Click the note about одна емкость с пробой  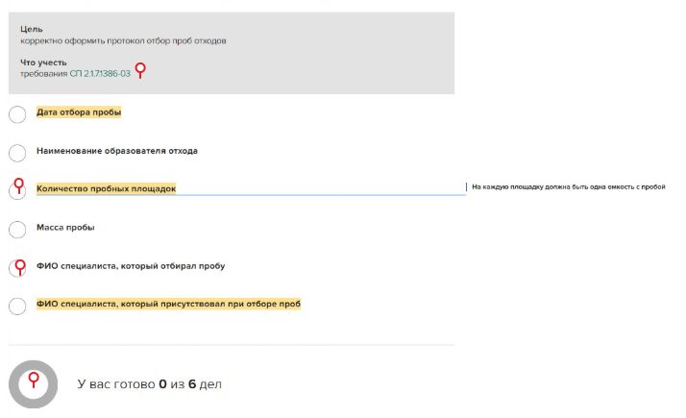point(568,187)
